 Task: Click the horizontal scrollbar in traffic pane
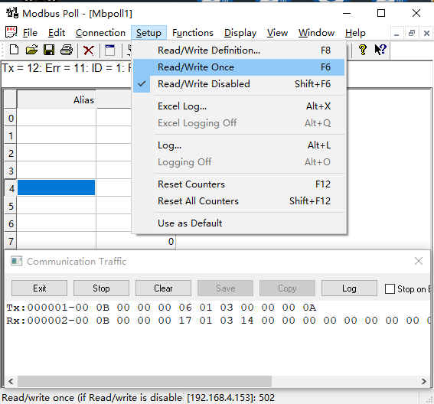145,381
